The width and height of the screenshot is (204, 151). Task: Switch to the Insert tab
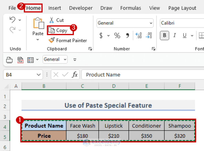pyautogui.click(x=55, y=8)
